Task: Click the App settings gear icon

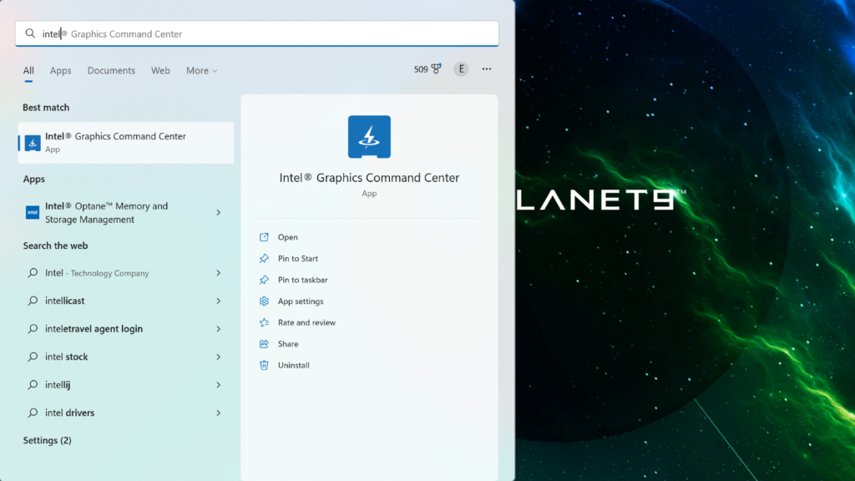Action: pos(264,301)
